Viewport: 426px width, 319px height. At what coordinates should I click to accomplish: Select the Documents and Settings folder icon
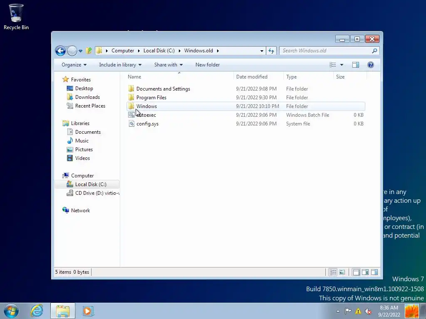(x=131, y=89)
